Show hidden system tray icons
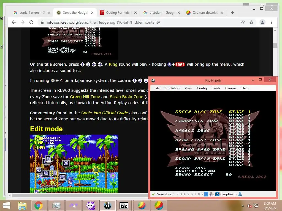Screen dimensions: 282x211 (243, 206)
